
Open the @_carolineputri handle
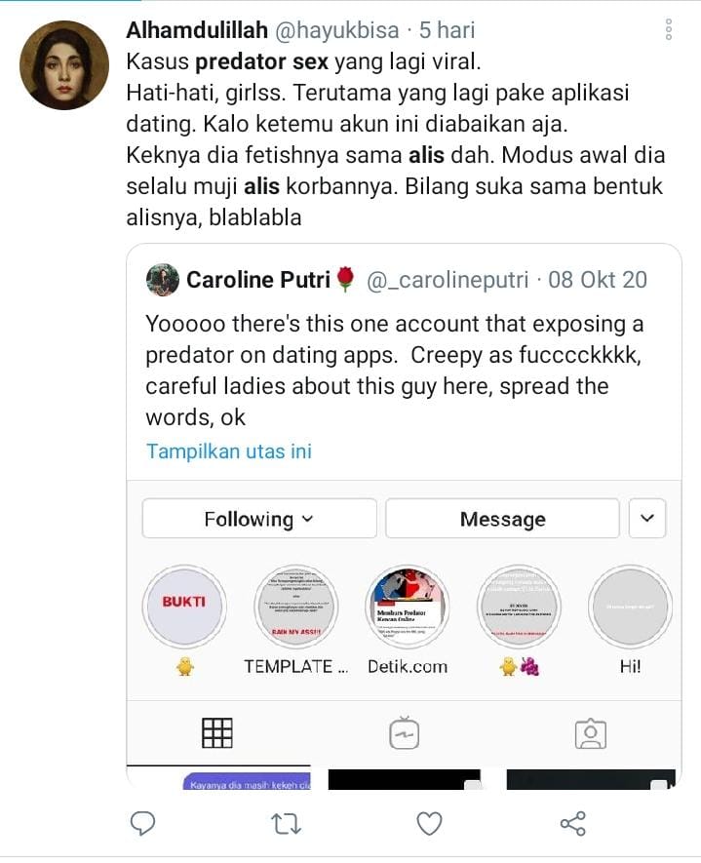(x=448, y=280)
